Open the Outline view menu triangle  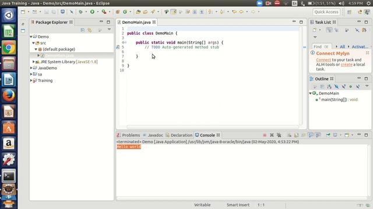tap(367, 86)
